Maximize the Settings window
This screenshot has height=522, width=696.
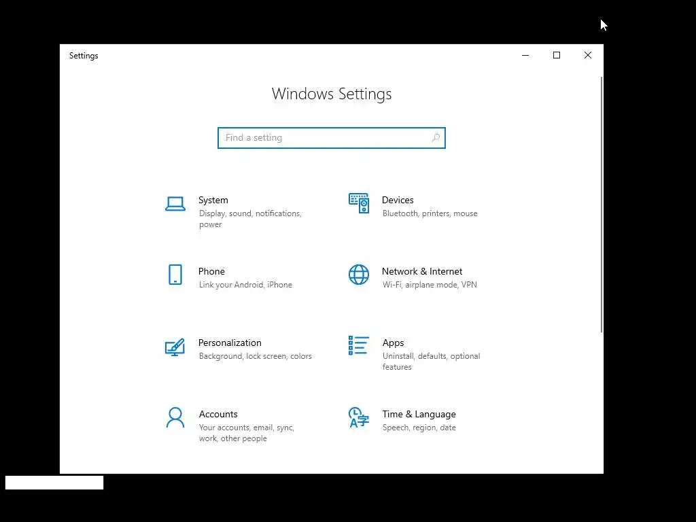pyautogui.click(x=557, y=56)
